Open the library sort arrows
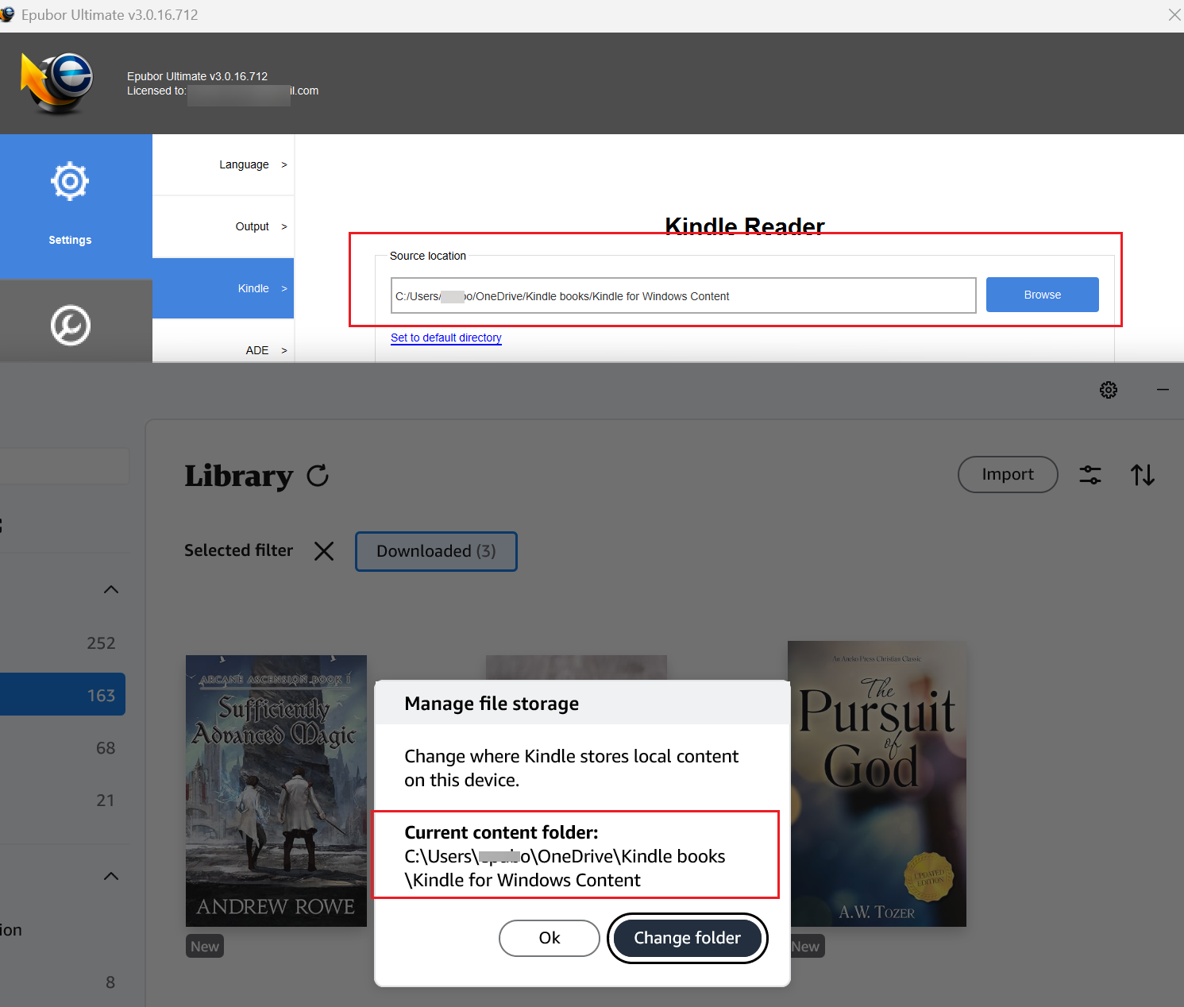 pyautogui.click(x=1142, y=475)
